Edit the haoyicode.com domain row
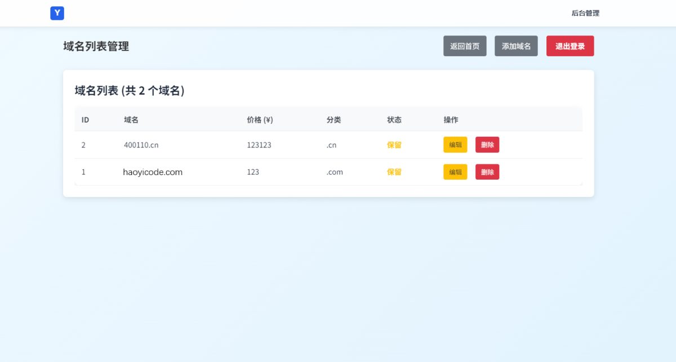 pyautogui.click(x=455, y=172)
